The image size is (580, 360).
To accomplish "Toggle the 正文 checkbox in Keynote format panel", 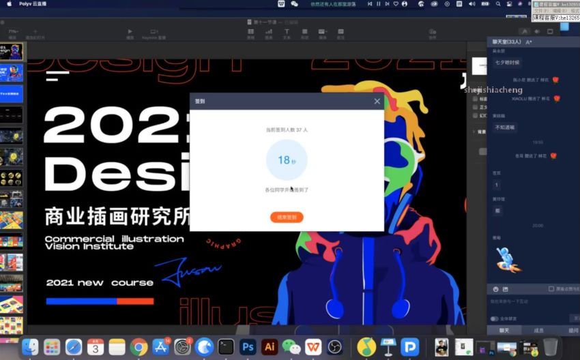I will coord(476,107).
